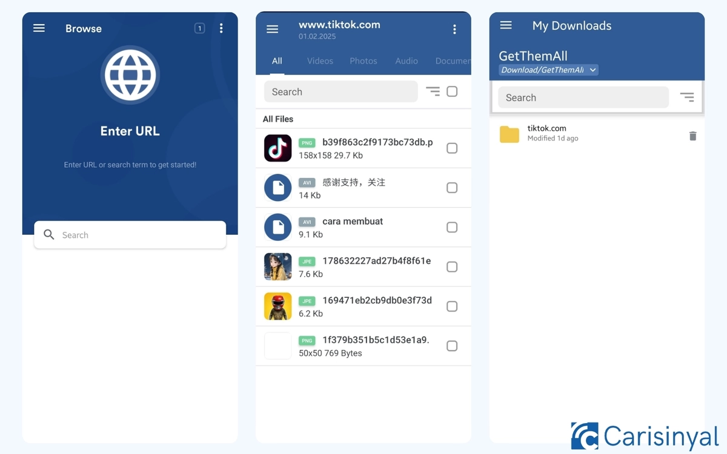727x454 pixels.
Task: Open hamburger menu on www.tiktok.com screen
Action: pos(273,29)
